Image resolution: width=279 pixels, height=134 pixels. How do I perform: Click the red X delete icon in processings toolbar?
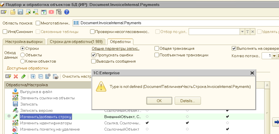[x=16, y=76]
